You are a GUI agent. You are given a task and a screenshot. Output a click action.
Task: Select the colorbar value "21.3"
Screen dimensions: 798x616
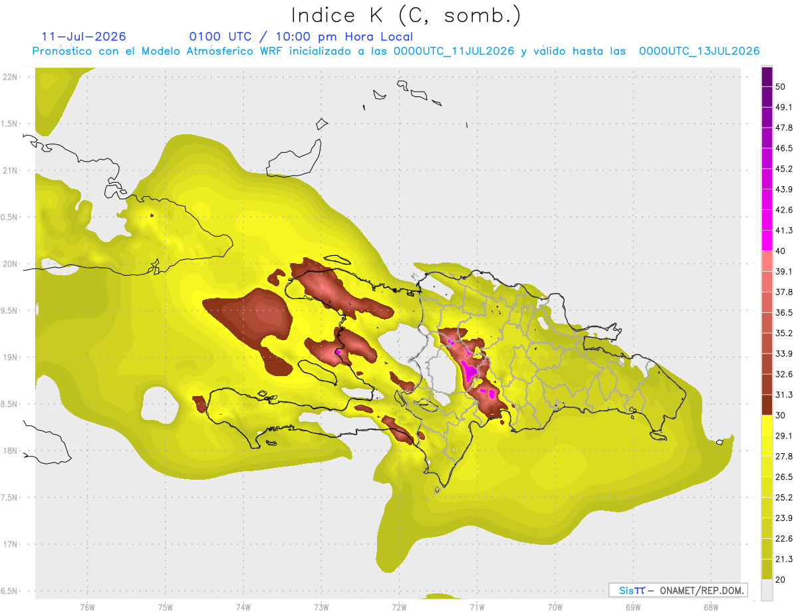tap(784, 559)
